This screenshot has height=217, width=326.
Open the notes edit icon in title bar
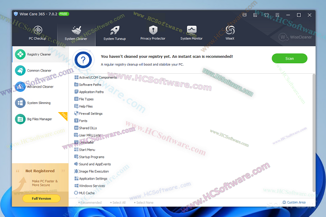tap(255, 15)
